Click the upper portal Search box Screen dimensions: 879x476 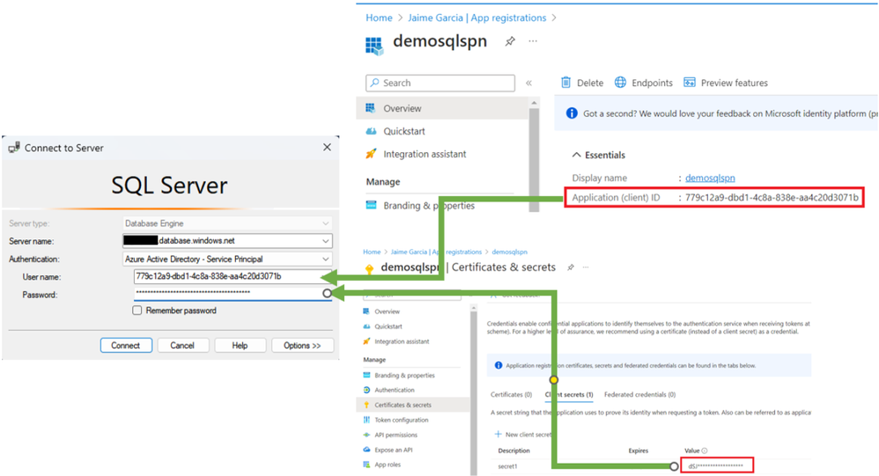440,83
